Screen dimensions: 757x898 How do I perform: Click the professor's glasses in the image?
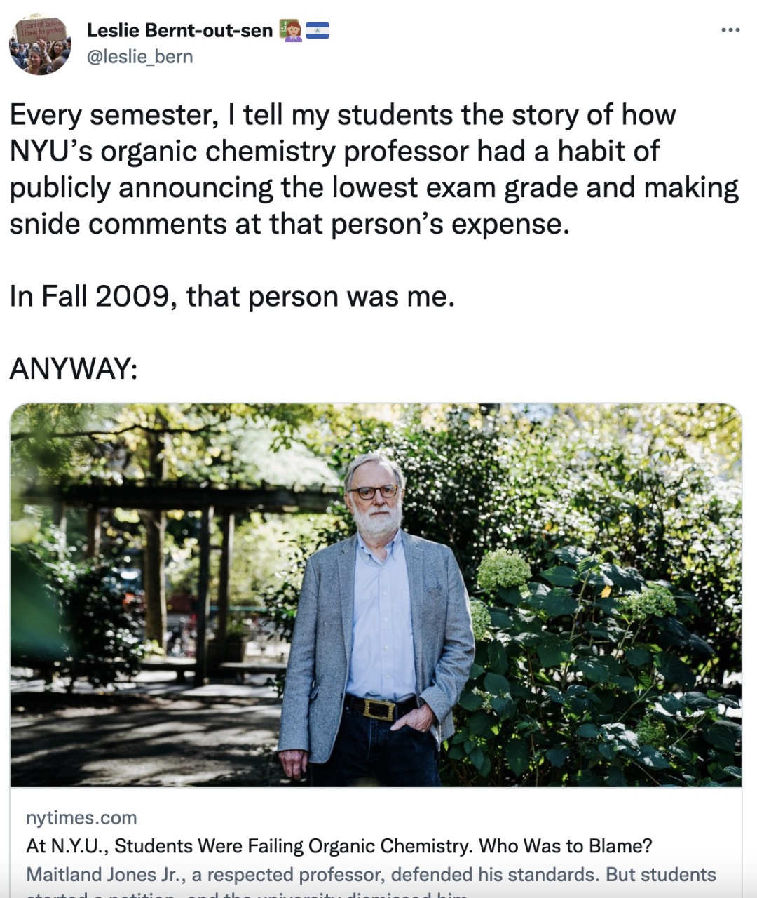[x=373, y=492]
